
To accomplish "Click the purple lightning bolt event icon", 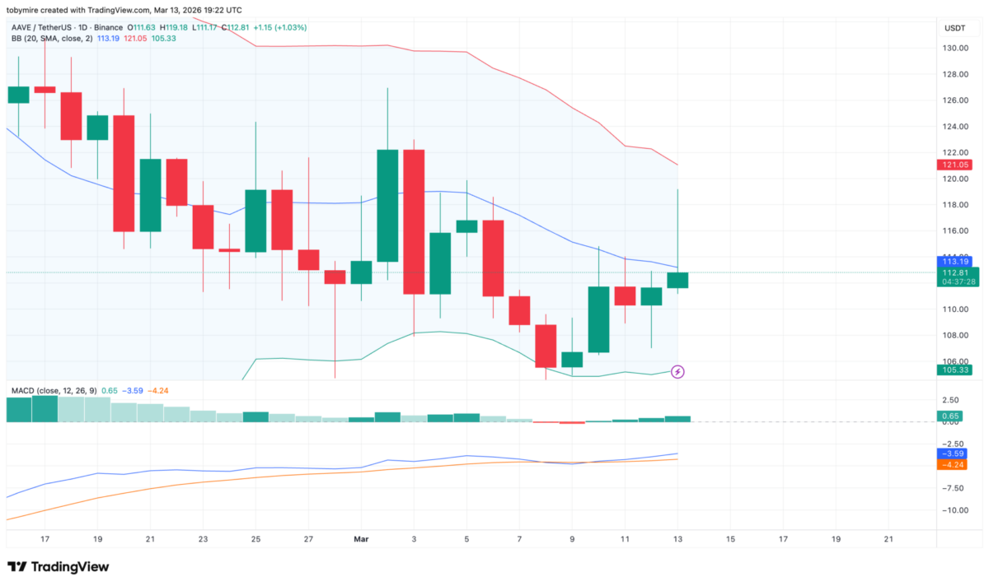I will coord(677,372).
